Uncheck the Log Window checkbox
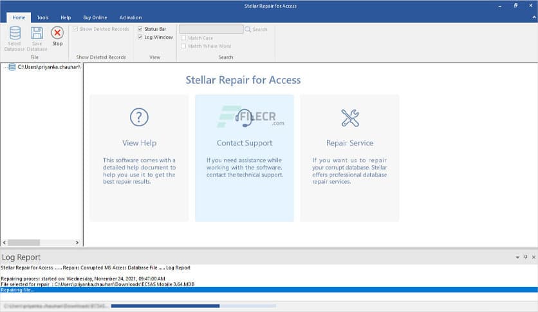This screenshot has width=538, height=312. point(140,37)
